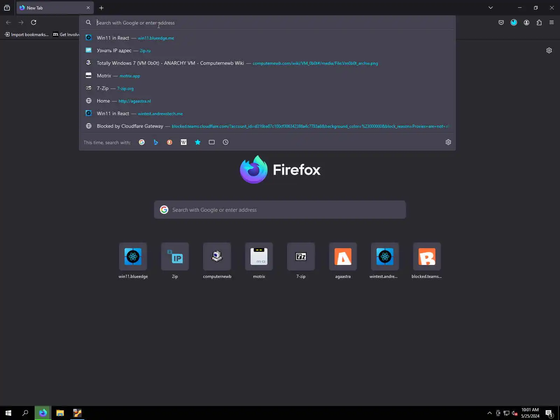The width and height of the screenshot is (560, 420).
Task: Select 7-Zip 7-zip.org suggestion
Action: tap(267, 88)
